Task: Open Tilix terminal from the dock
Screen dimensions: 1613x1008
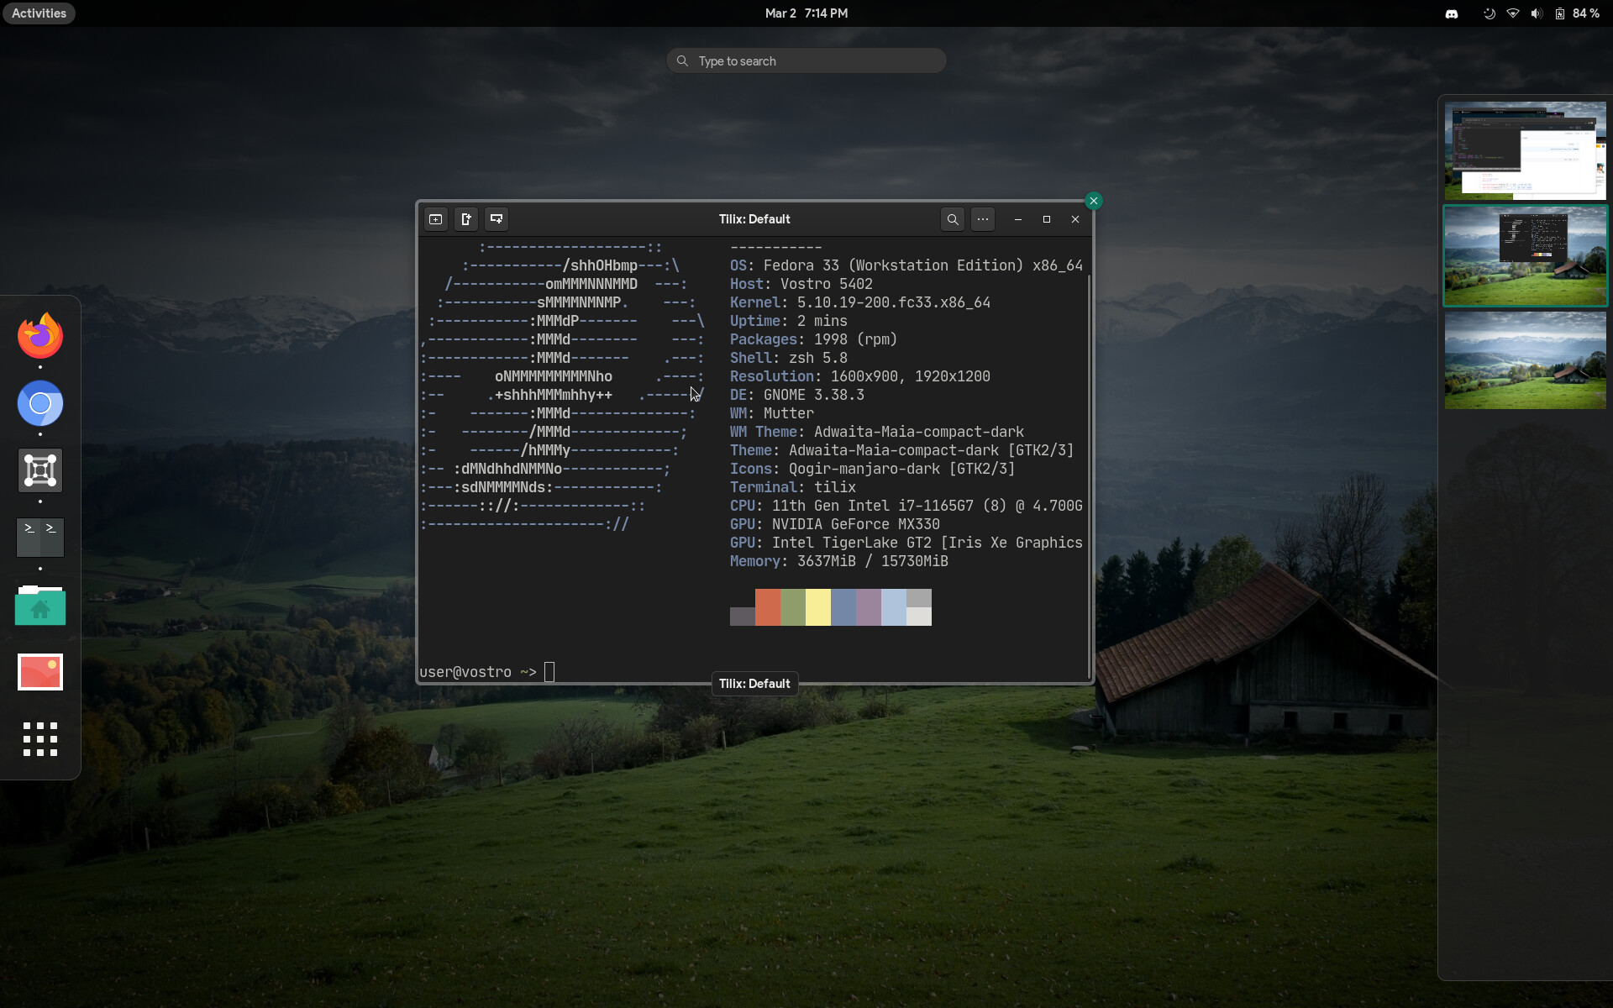Action: point(40,538)
